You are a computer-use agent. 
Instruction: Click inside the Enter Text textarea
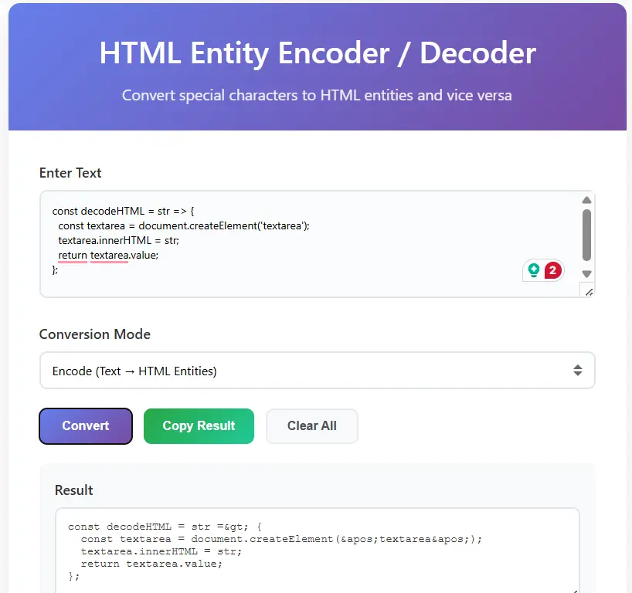(318, 244)
